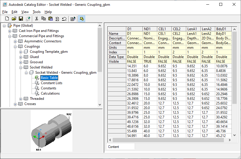Click the ND1 column header
Viewport: 241px width, 159px height.
pyautogui.click(x=150, y=29)
